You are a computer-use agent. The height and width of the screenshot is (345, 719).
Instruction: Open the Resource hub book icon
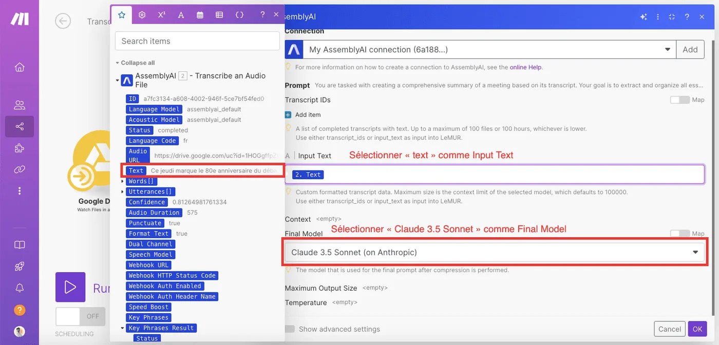click(x=20, y=245)
